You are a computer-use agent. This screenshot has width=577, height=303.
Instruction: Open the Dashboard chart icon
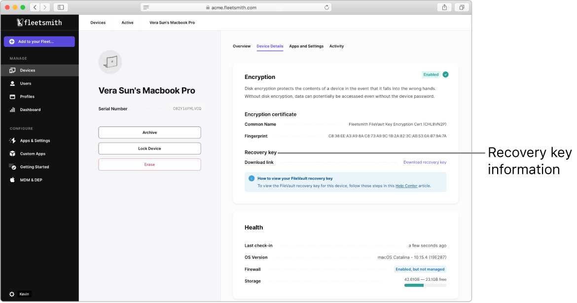point(12,110)
